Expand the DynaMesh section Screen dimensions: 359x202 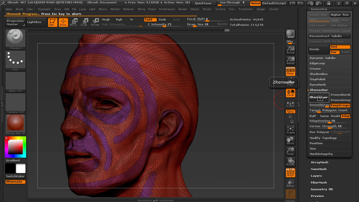(317, 85)
